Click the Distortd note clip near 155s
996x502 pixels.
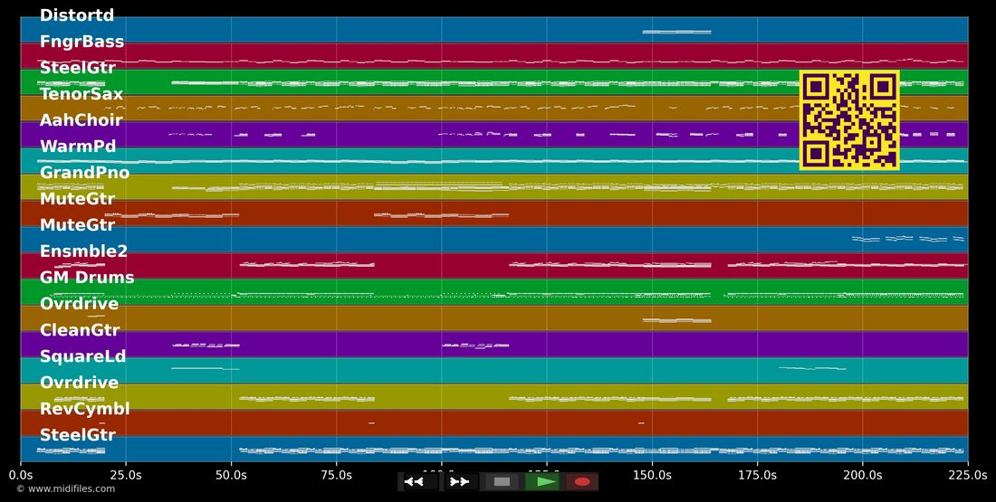[x=676, y=32]
